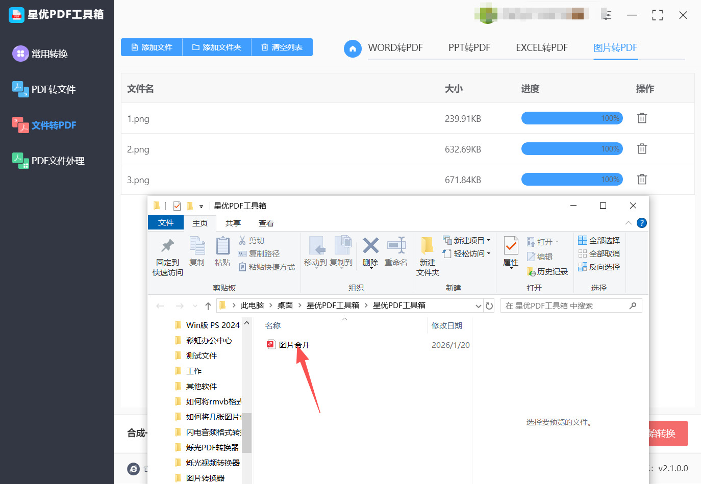Click 此电脑 in the address breadcrumb
The width and height of the screenshot is (701, 484).
[x=252, y=305]
